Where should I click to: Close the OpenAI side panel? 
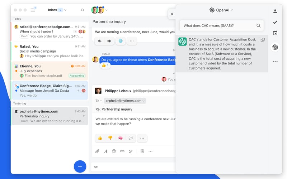[x=172, y=14]
